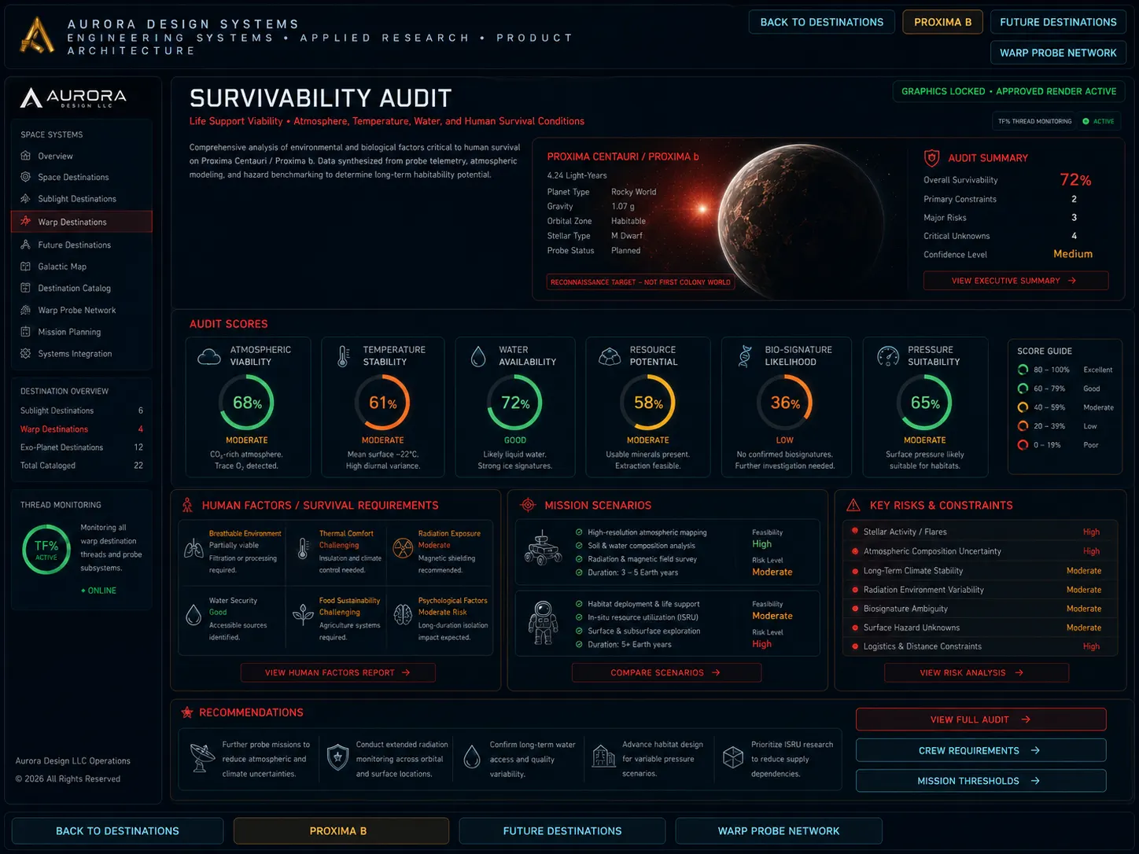Click the 0 – 19% Poor score swatch
This screenshot has height=854, width=1139.
tap(1023, 445)
